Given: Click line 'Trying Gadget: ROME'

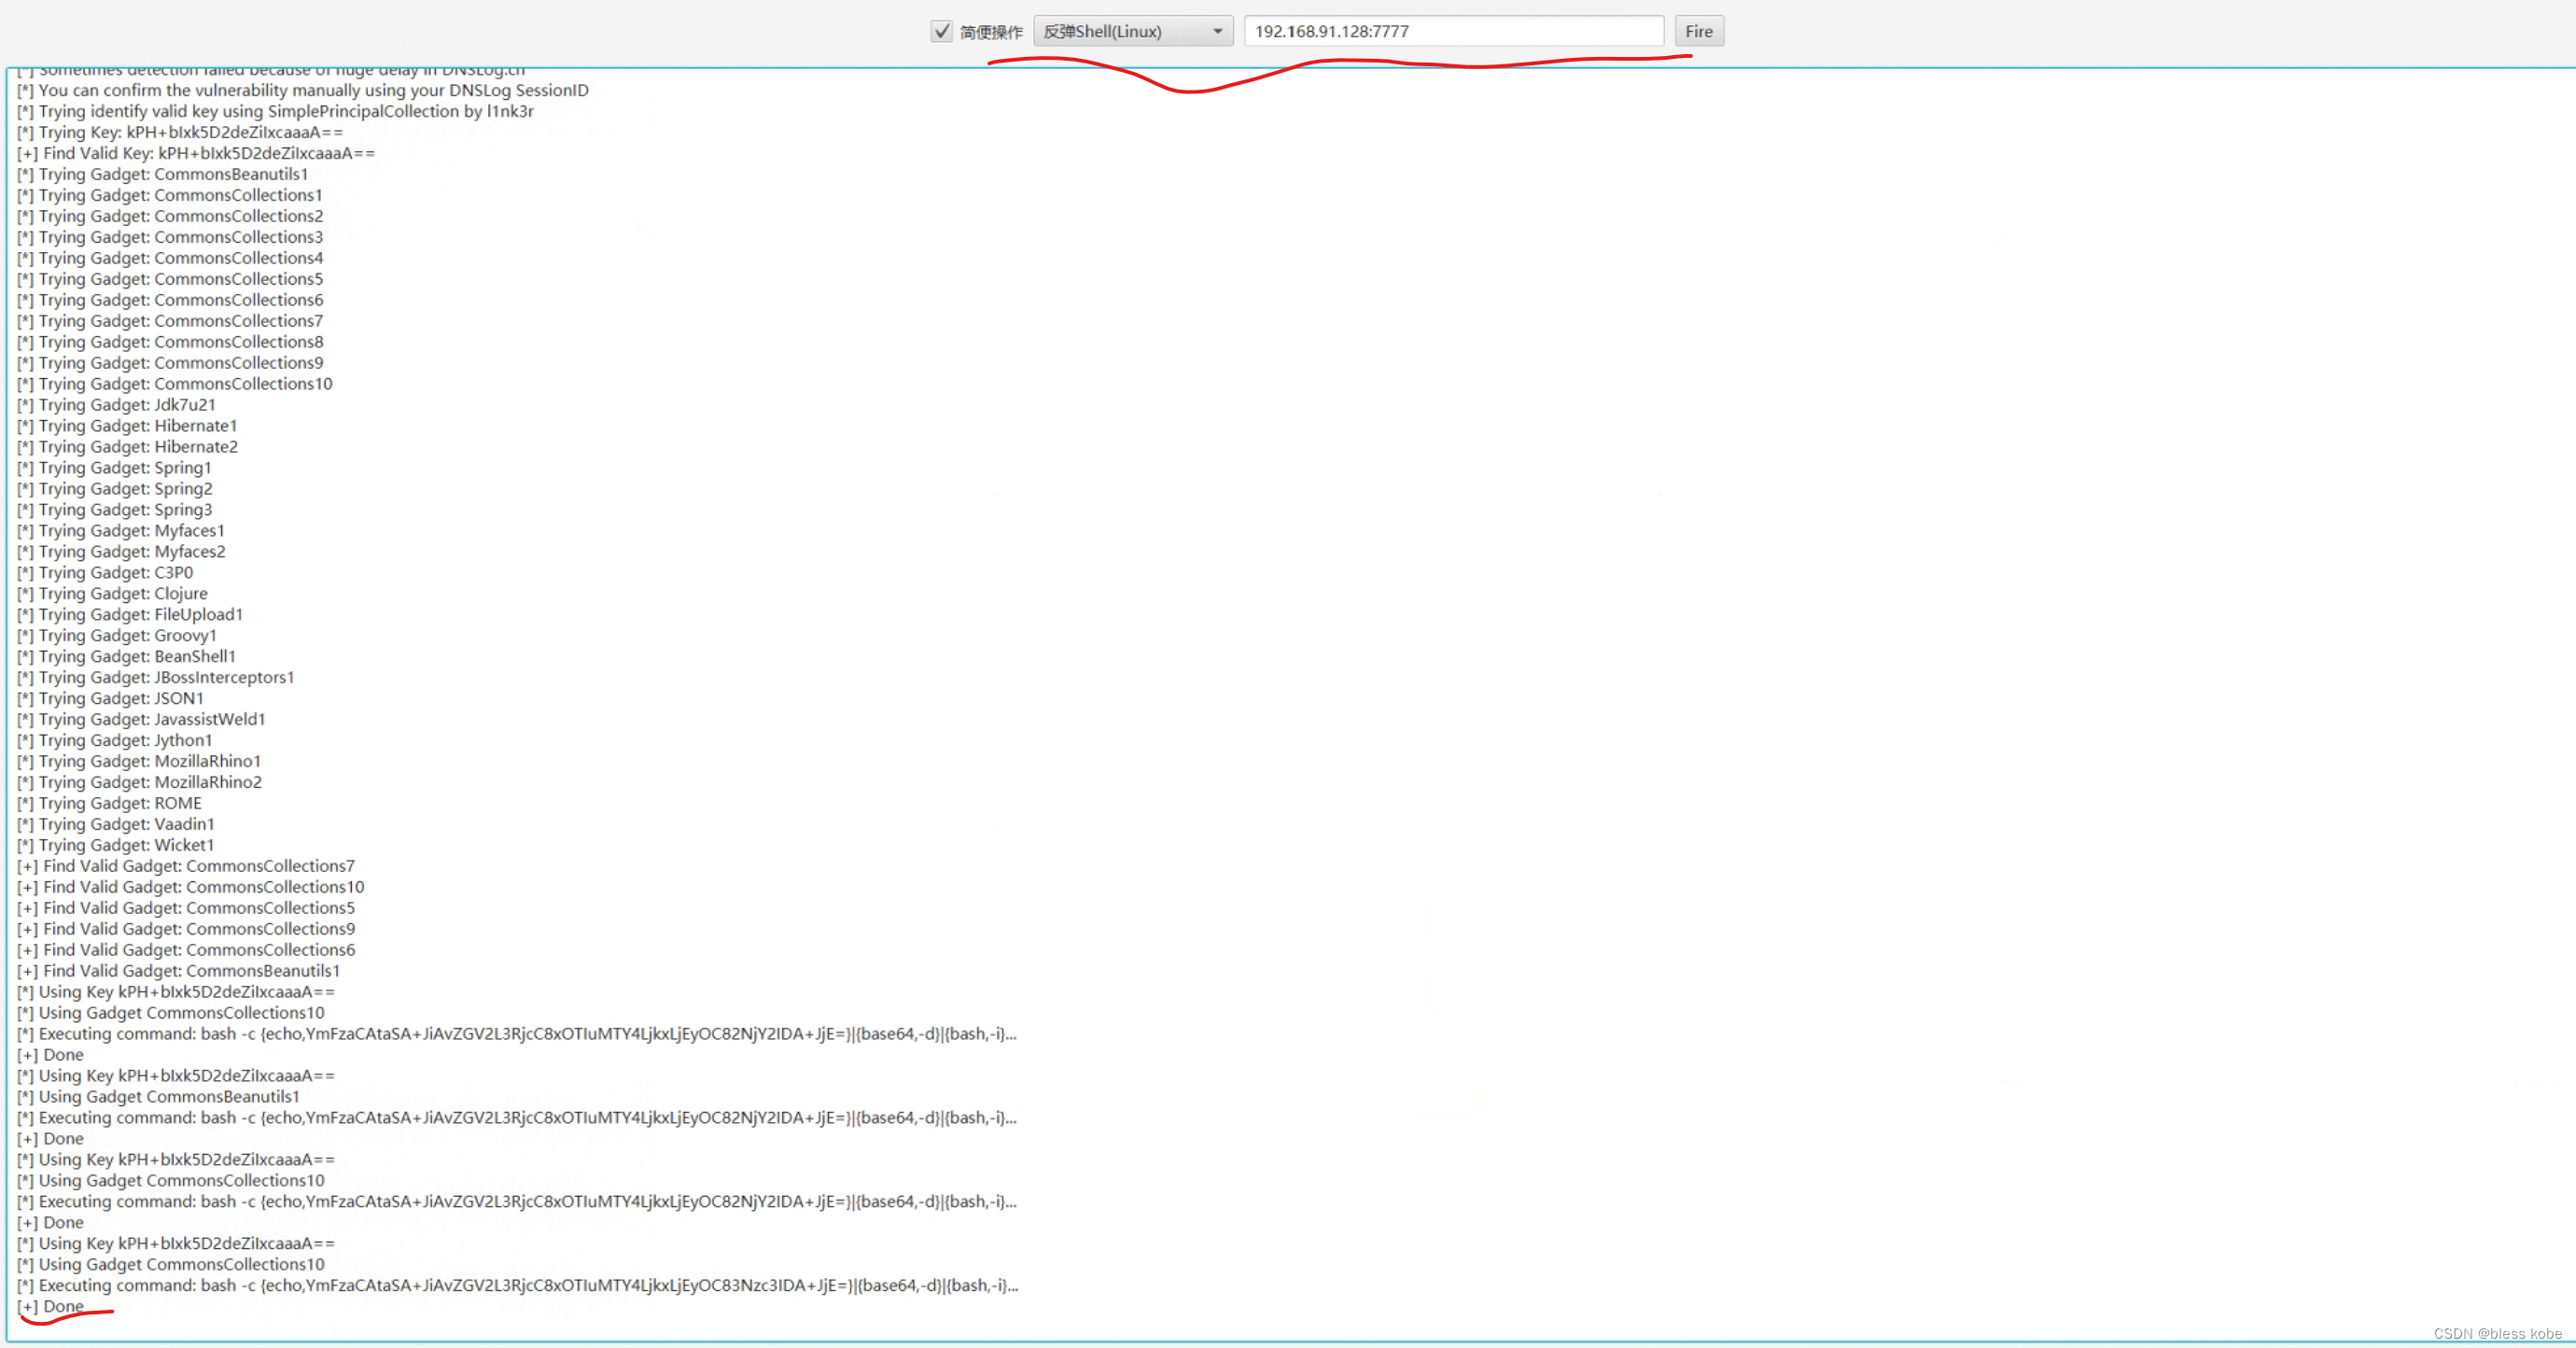Looking at the screenshot, I should 109,804.
